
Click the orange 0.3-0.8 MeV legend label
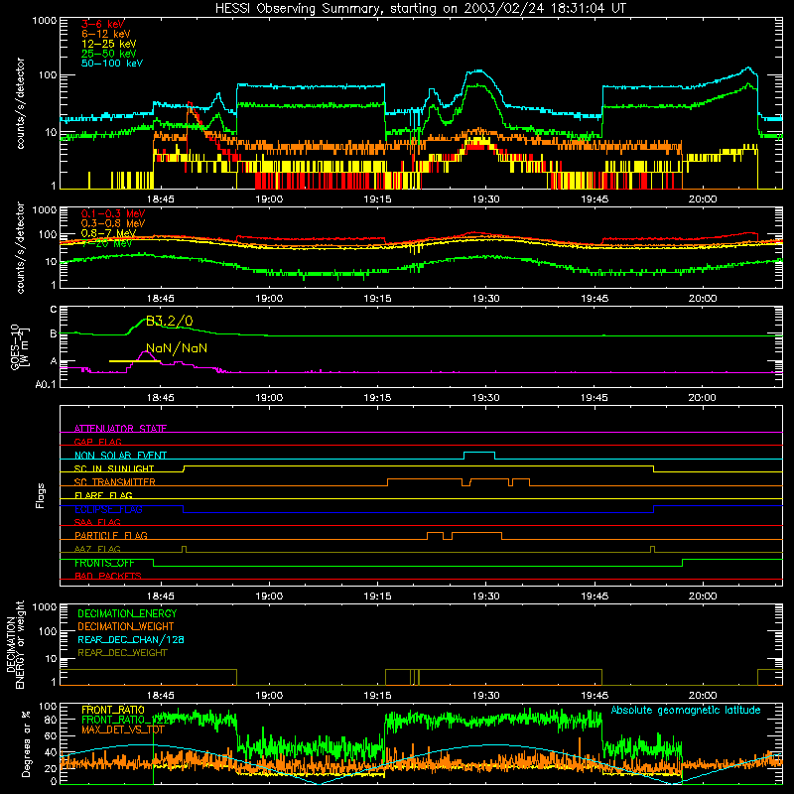click(x=113, y=224)
